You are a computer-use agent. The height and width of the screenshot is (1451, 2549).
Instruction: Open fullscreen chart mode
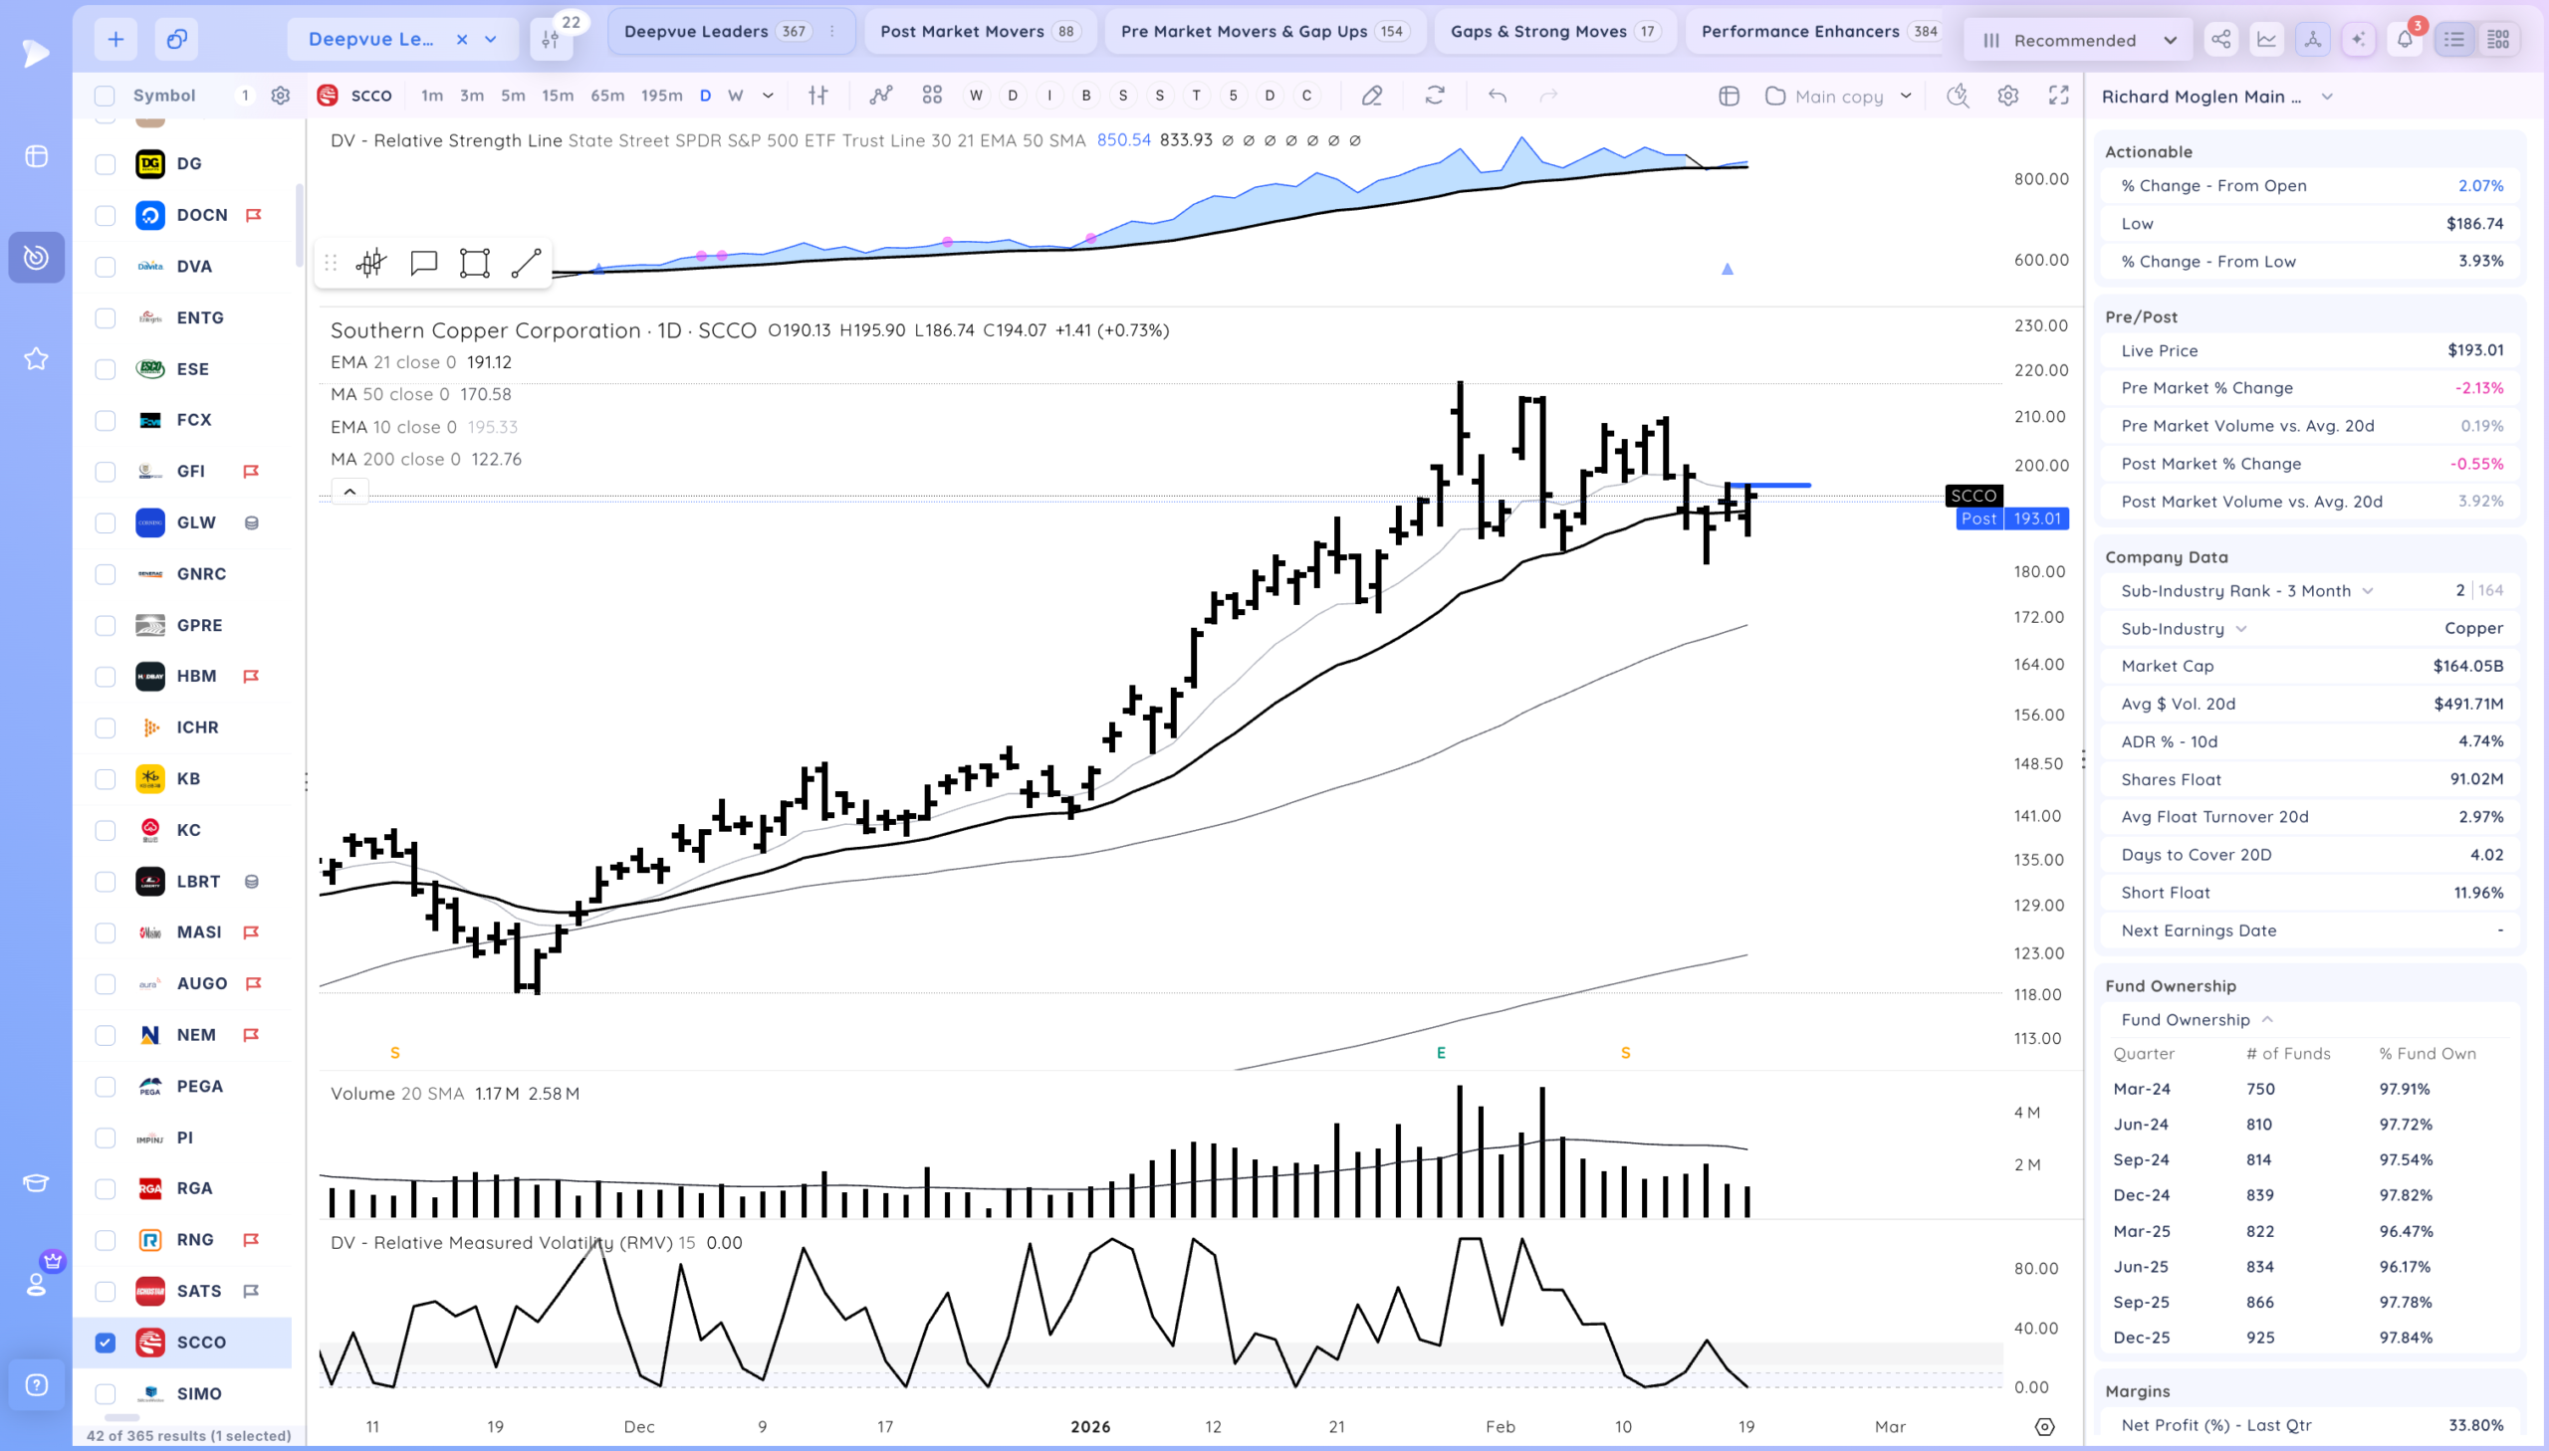pos(2058,96)
